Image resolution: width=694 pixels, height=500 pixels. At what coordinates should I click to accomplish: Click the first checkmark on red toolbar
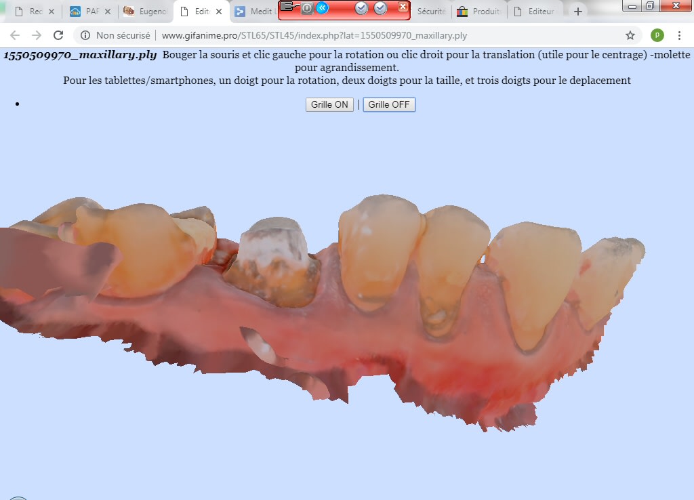[361, 8]
